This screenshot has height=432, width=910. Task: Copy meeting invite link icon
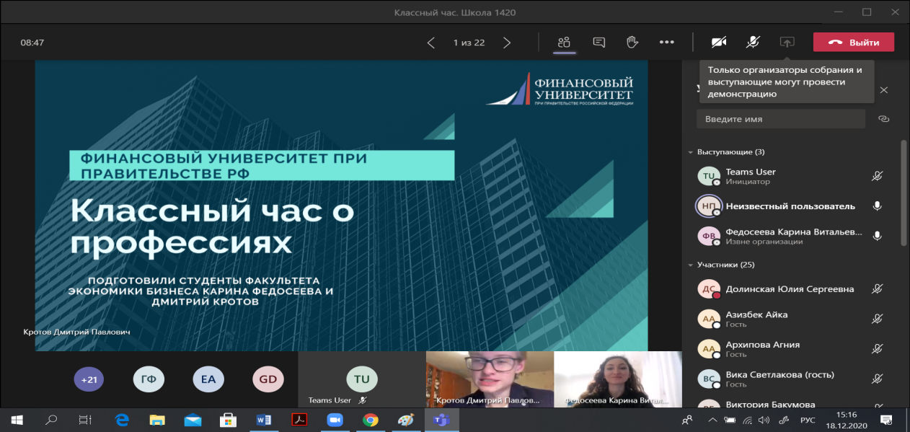(x=883, y=119)
